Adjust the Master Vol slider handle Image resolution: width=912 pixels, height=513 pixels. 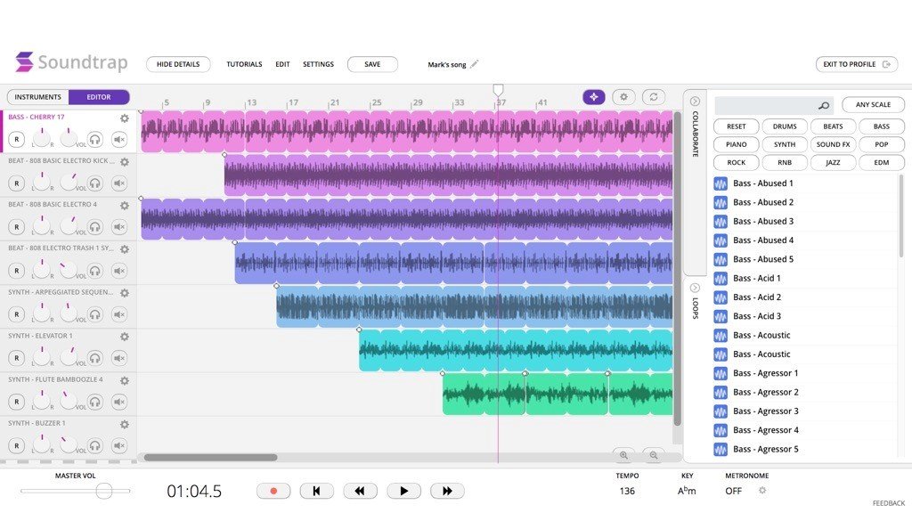[x=104, y=490]
